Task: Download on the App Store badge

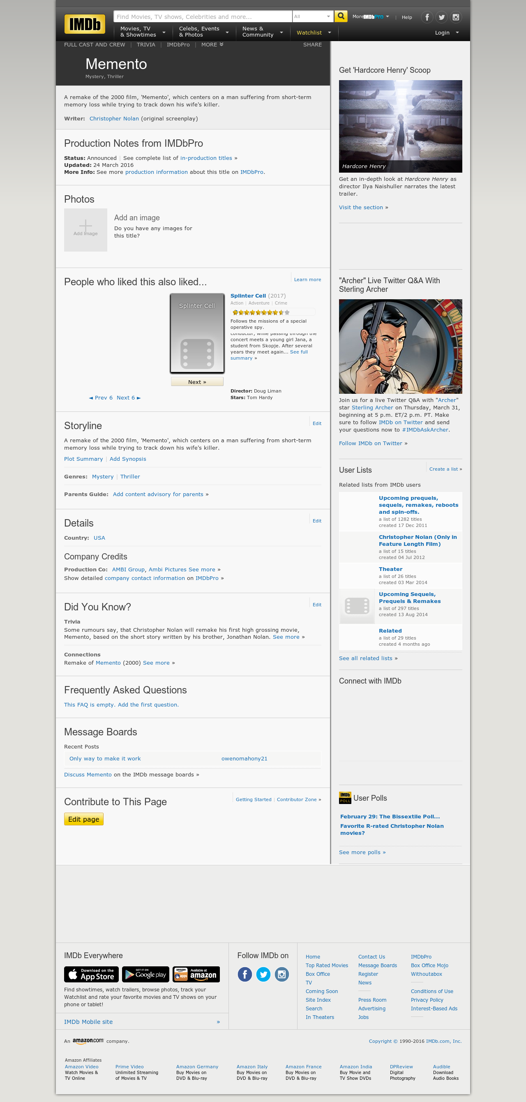Action: [x=92, y=974]
